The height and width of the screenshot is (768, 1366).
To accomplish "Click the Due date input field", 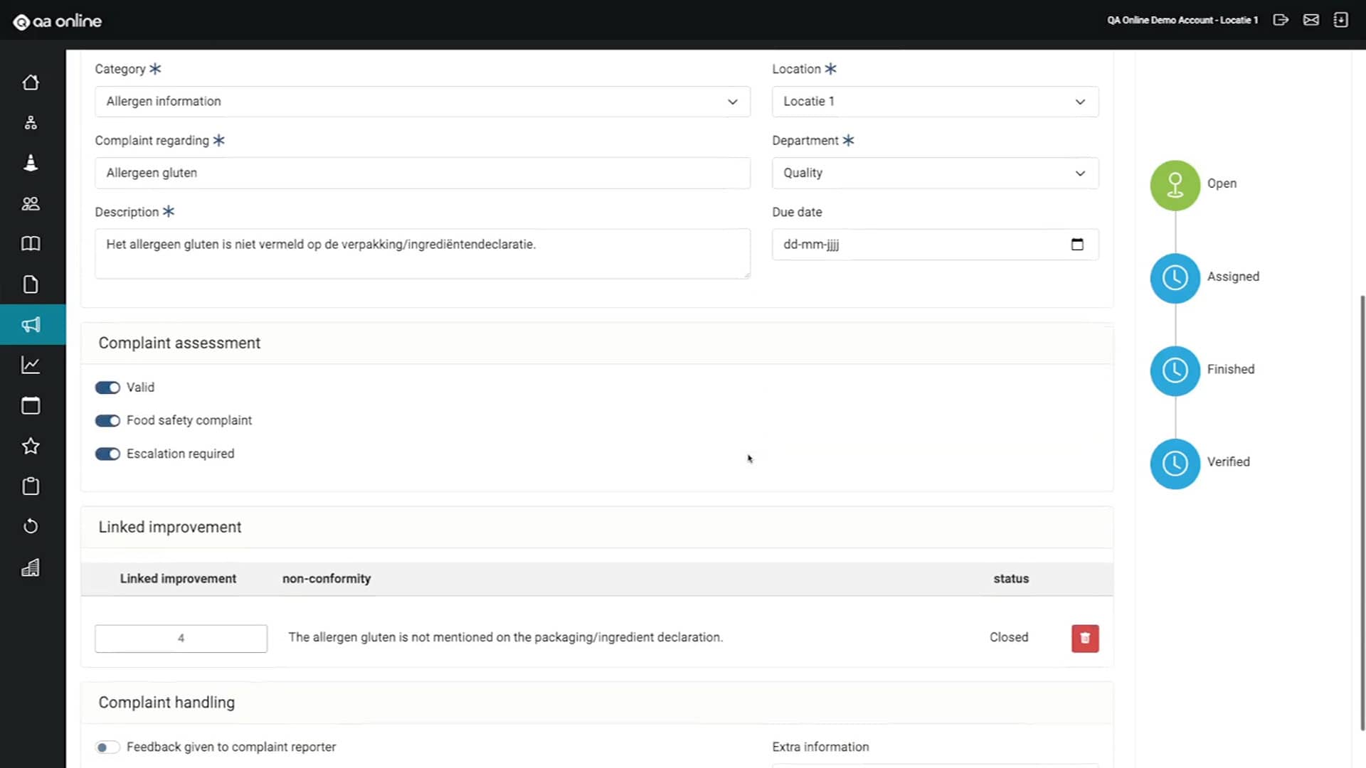I will tap(931, 244).
